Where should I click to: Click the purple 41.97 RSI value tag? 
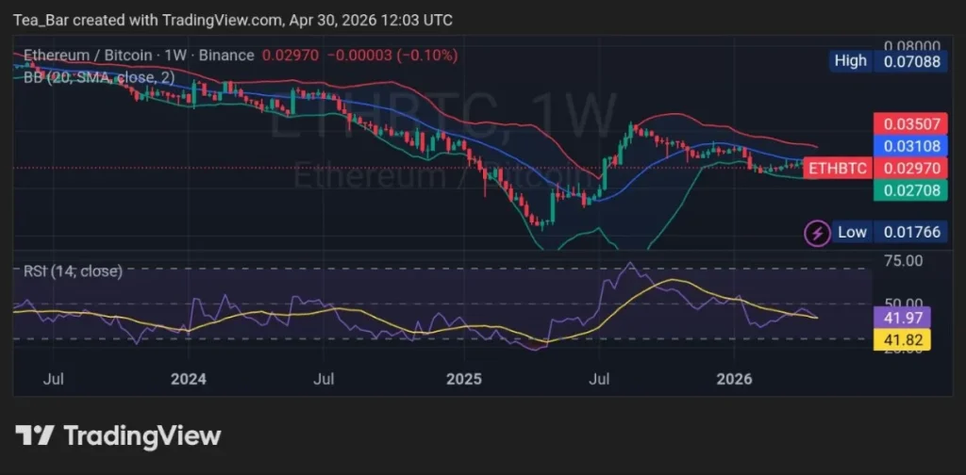click(x=903, y=318)
